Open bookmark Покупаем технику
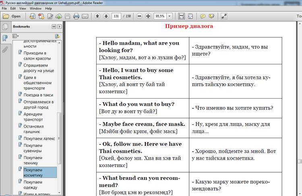This screenshot has height=196, width=302. click(33, 160)
